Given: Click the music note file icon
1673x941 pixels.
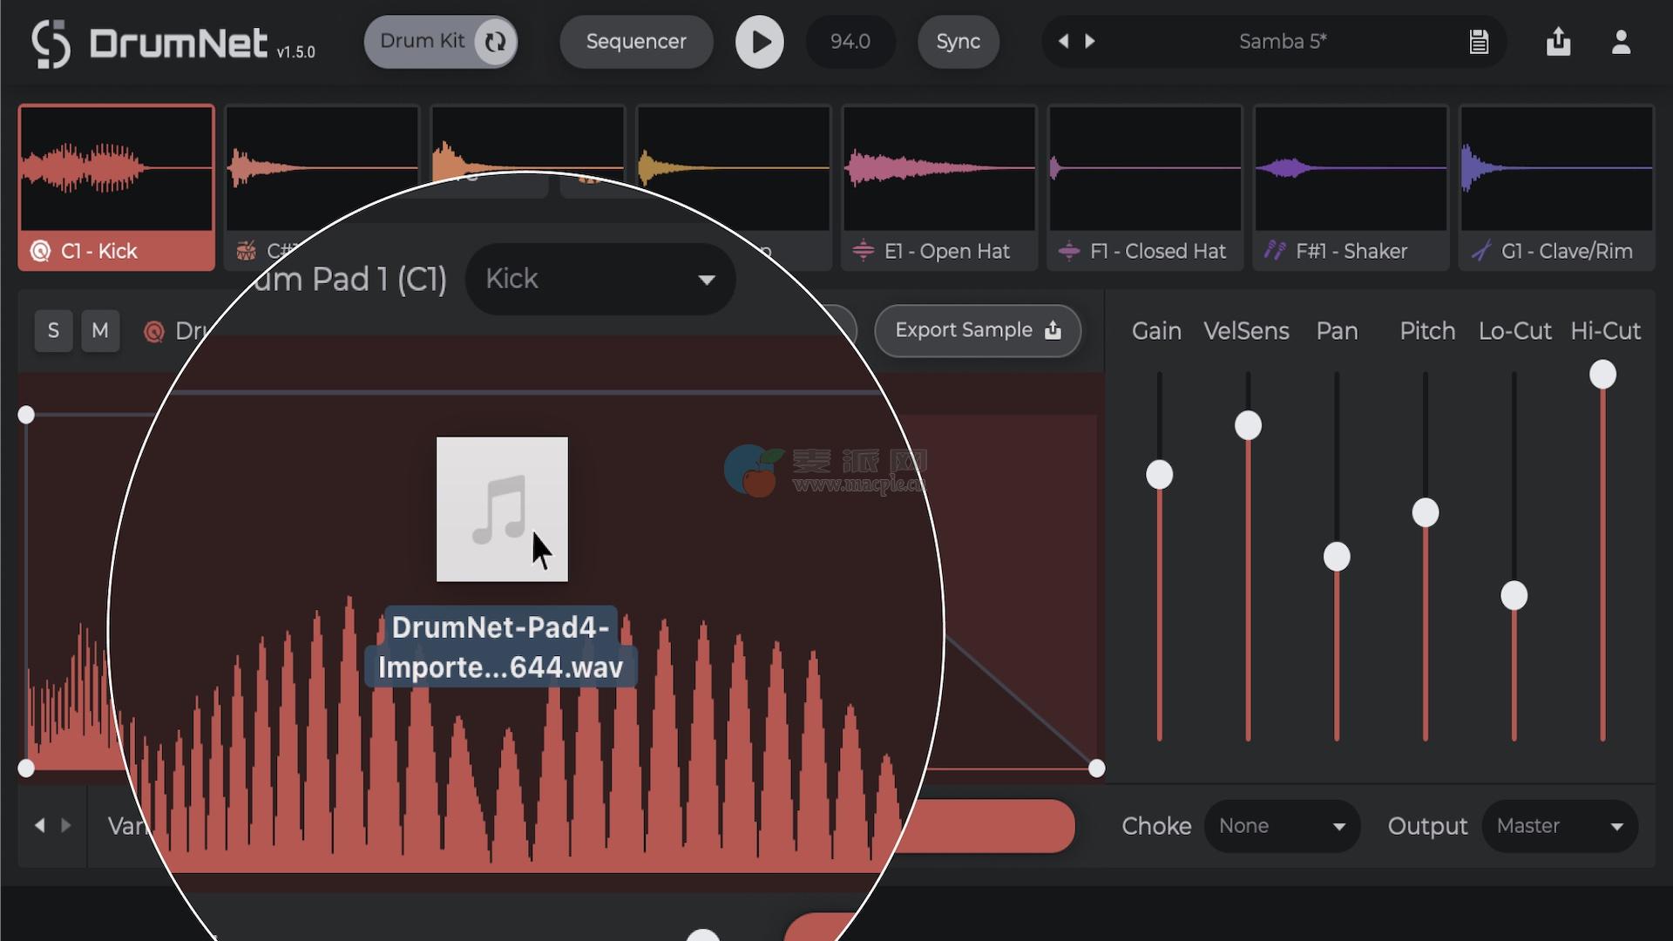Looking at the screenshot, I should click(x=502, y=509).
